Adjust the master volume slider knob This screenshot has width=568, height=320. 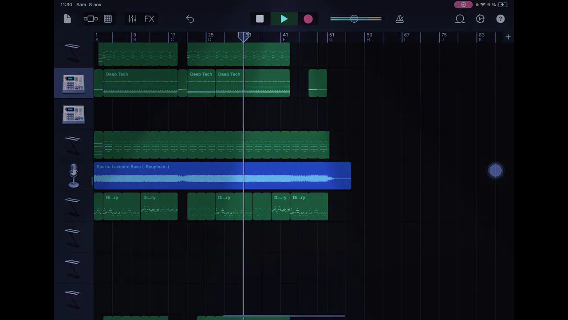pos(354,19)
